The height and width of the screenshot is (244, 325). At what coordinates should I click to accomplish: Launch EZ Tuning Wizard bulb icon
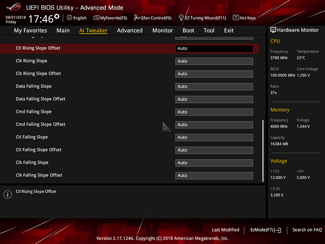(x=181, y=18)
